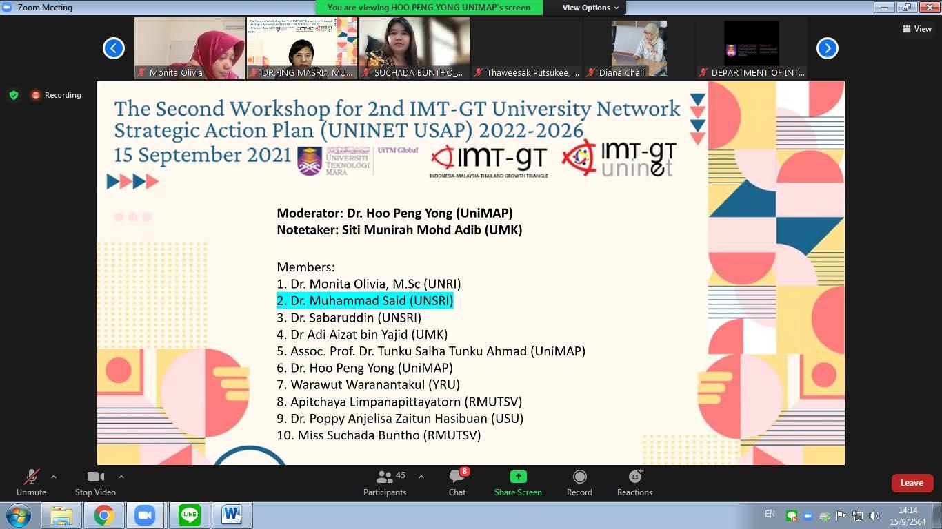This screenshot has height=529, width=942.
Task: Show previous participants with left arrow
Action: point(114,48)
